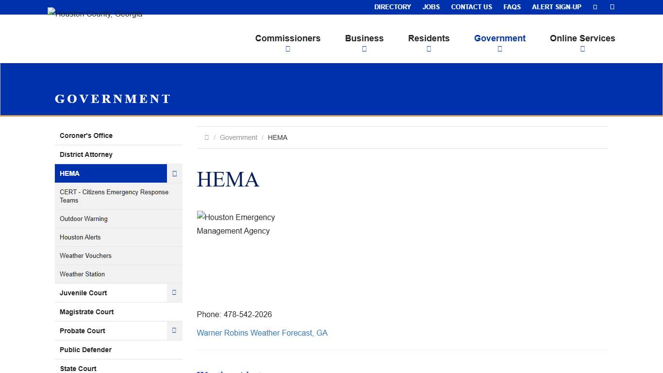Viewport: 663px width, 373px height.
Task: Select the Weather Station sidebar entry
Action: pos(82,274)
